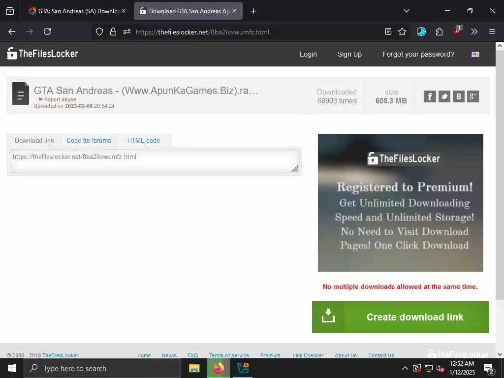Click Report abuse flag link
The image size is (504, 378).
coord(58,99)
